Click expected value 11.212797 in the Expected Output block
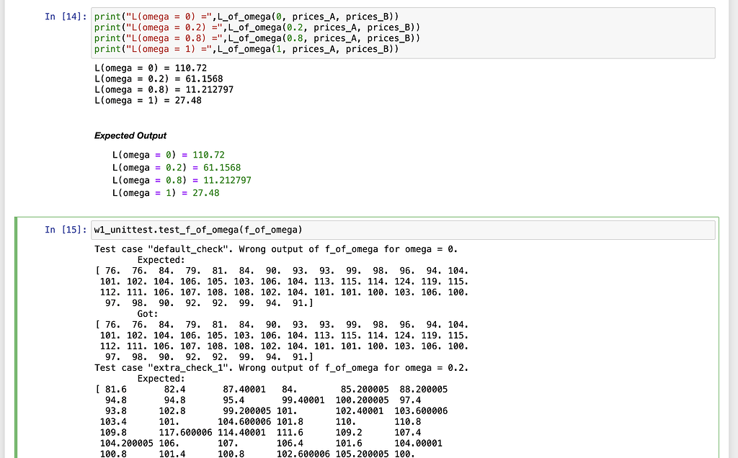The image size is (738, 458). [x=227, y=181]
